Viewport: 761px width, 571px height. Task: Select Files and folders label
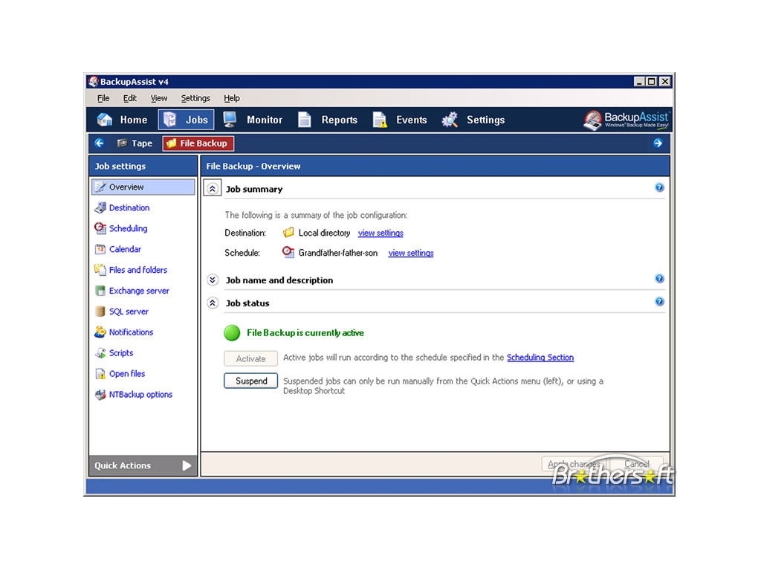137,270
